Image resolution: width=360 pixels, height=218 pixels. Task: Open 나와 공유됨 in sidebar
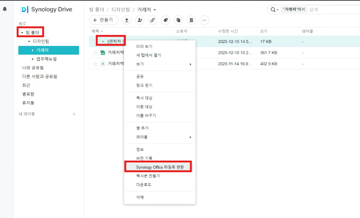point(33,68)
